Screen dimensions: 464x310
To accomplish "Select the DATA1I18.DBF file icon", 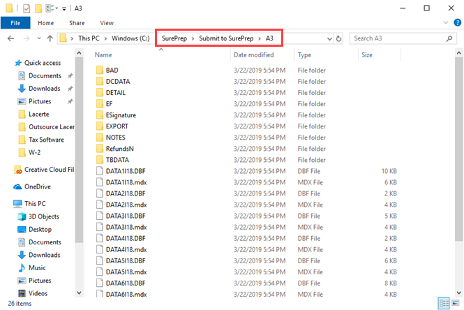I will (100, 171).
